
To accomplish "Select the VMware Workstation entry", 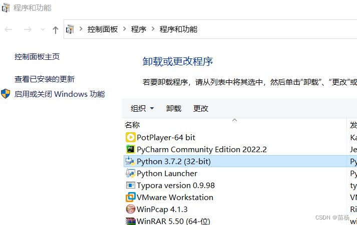I will tap(240, 197).
